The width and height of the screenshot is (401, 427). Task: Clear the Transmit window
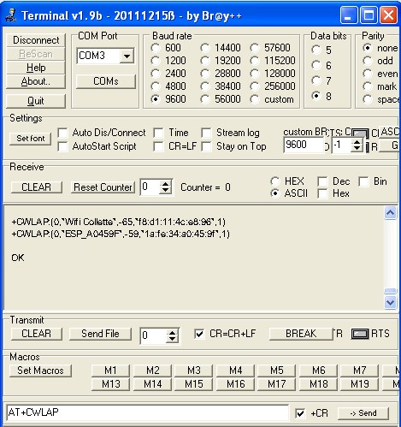coord(37,334)
